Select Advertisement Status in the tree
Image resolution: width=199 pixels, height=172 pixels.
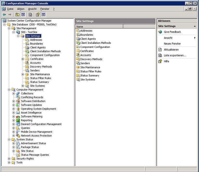click(x=34, y=143)
